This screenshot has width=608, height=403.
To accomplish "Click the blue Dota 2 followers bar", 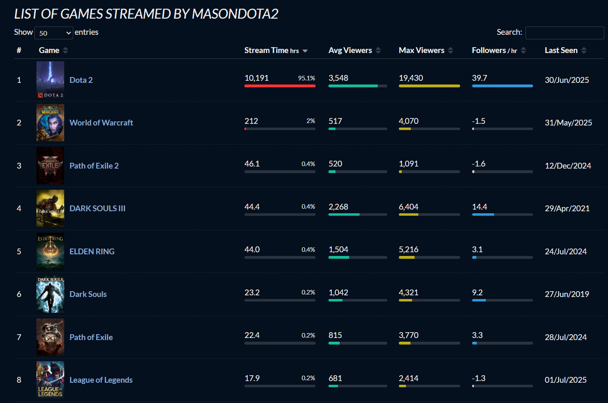I will 502,86.
